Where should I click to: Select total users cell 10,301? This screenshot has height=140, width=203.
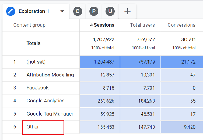click(140, 75)
